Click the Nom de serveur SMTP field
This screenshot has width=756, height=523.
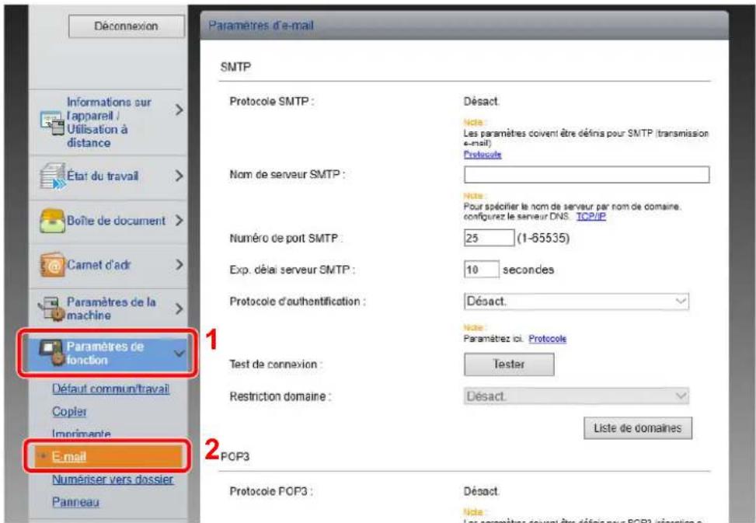tap(587, 175)
